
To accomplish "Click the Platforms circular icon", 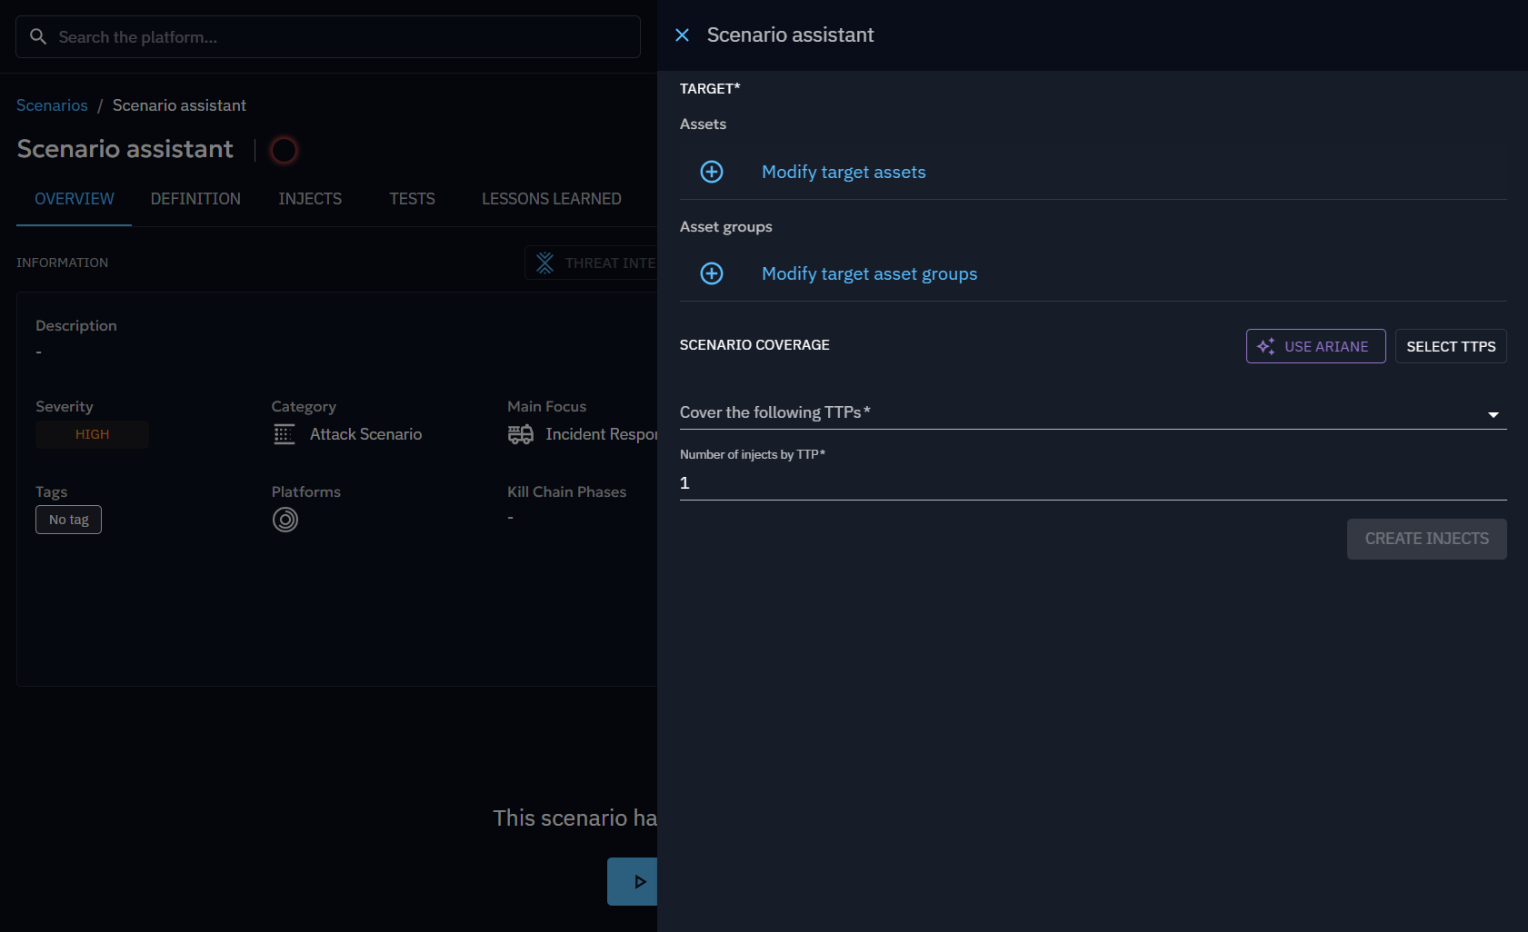I will (x=285, y=520).
